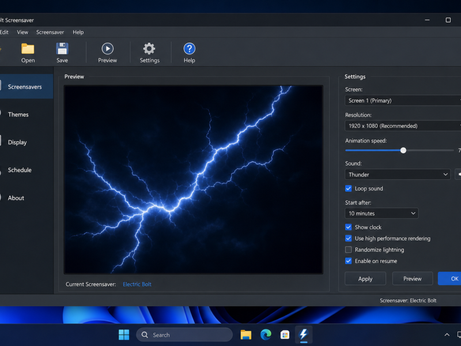The height and width of the screenshot is (346, 461).
Task: Open the Screen 1 (Primary) dropdown
Action: click(403, 100)
